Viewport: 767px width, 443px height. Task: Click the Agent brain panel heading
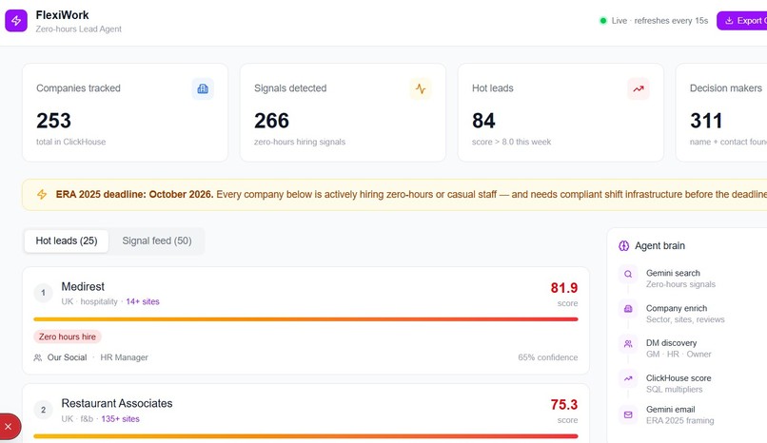tap(659, 245)
